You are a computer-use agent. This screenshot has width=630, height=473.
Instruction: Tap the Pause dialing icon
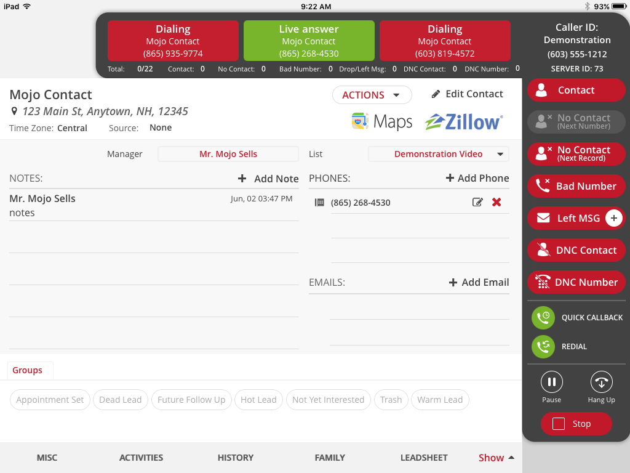[x=551, y=382]
